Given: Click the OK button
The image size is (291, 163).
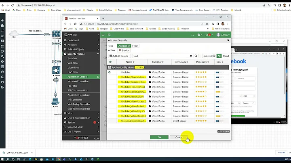Looking at the screenshot, I should (x=159, y=137).
